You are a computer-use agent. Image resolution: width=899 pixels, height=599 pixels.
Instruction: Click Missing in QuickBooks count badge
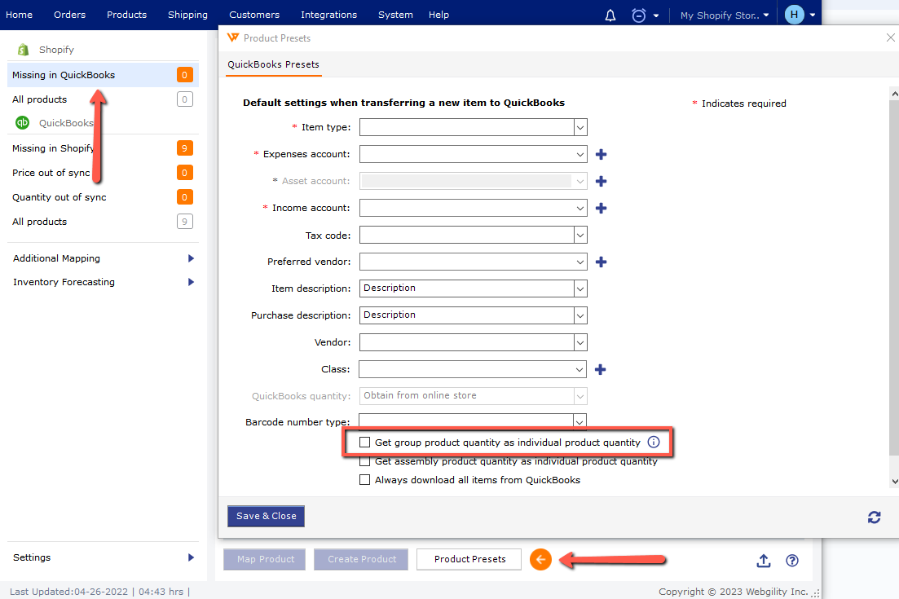(x=185, y=75)
